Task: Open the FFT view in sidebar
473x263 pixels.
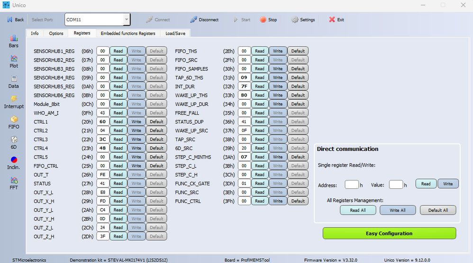Action: 14,184
